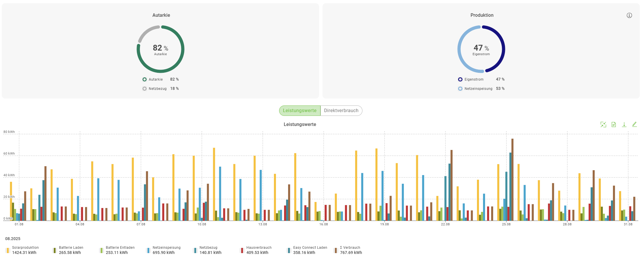Toggle the Solarproduktion series in the legend
Image resolution: width=643 pixels, height=258 pixels.
point(25,248)
